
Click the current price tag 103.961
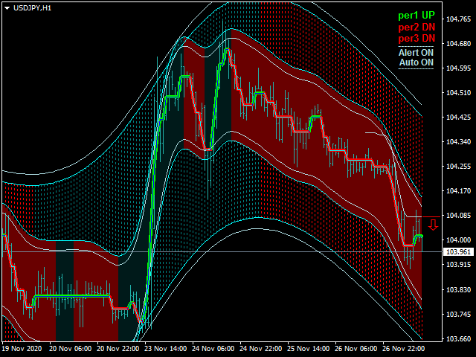pos(457,252)
